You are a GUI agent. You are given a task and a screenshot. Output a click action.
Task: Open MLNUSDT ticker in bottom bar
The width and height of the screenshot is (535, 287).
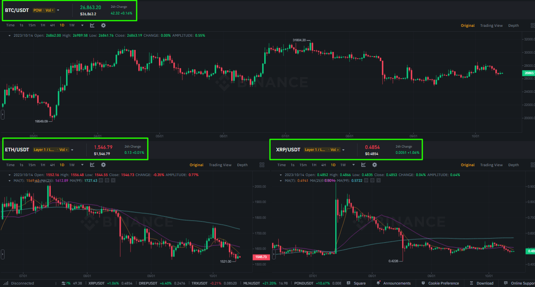tap(265, 283)
